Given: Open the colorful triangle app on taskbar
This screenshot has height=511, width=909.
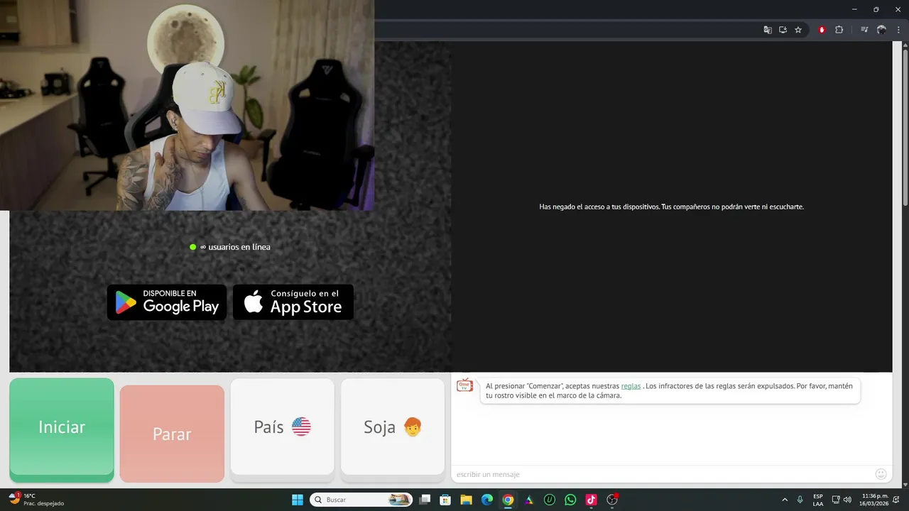Looking at the screenshot, I should click(529, 500).
